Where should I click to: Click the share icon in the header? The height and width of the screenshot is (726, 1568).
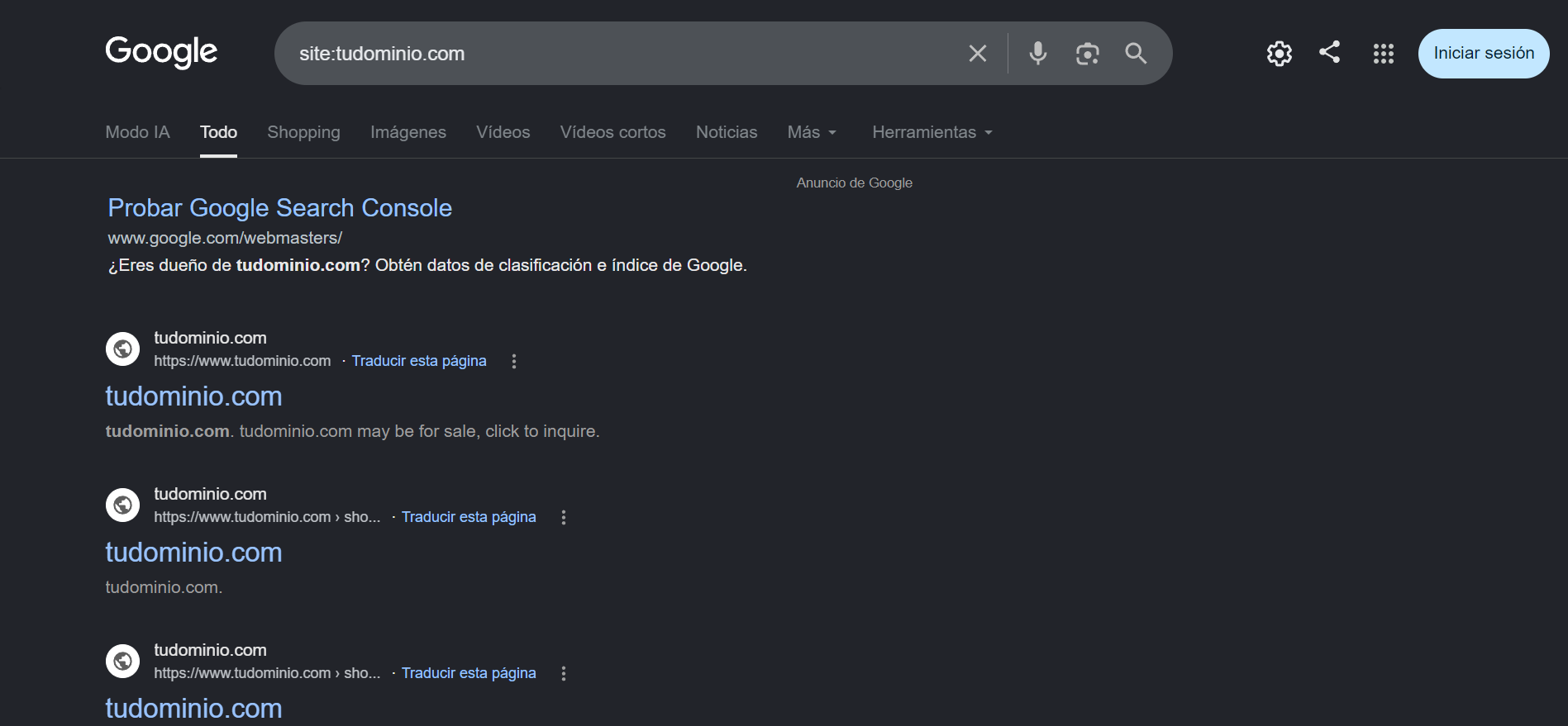[1329, 52]
